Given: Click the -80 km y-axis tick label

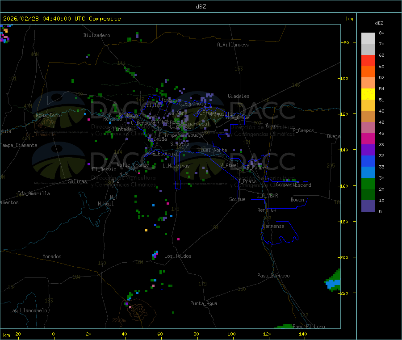Looking at the screenshot, I should (x=345, y=42).
